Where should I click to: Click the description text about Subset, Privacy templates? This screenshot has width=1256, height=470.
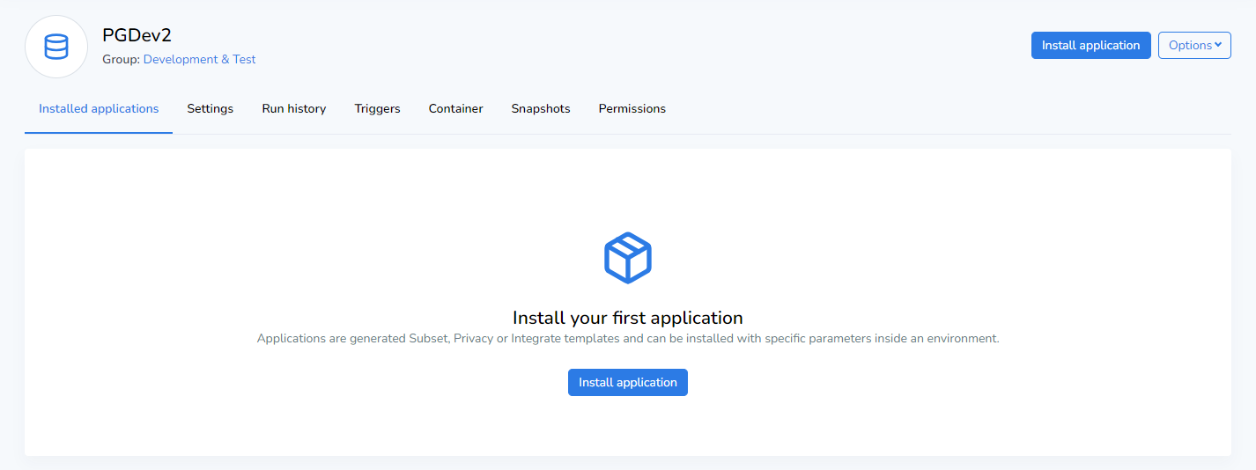(x=627, y=339)
